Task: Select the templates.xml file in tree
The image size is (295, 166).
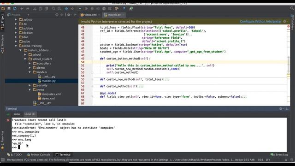Action: (x=51, y=94)
